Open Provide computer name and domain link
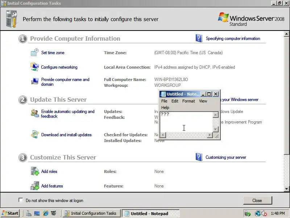 (65, 82)
